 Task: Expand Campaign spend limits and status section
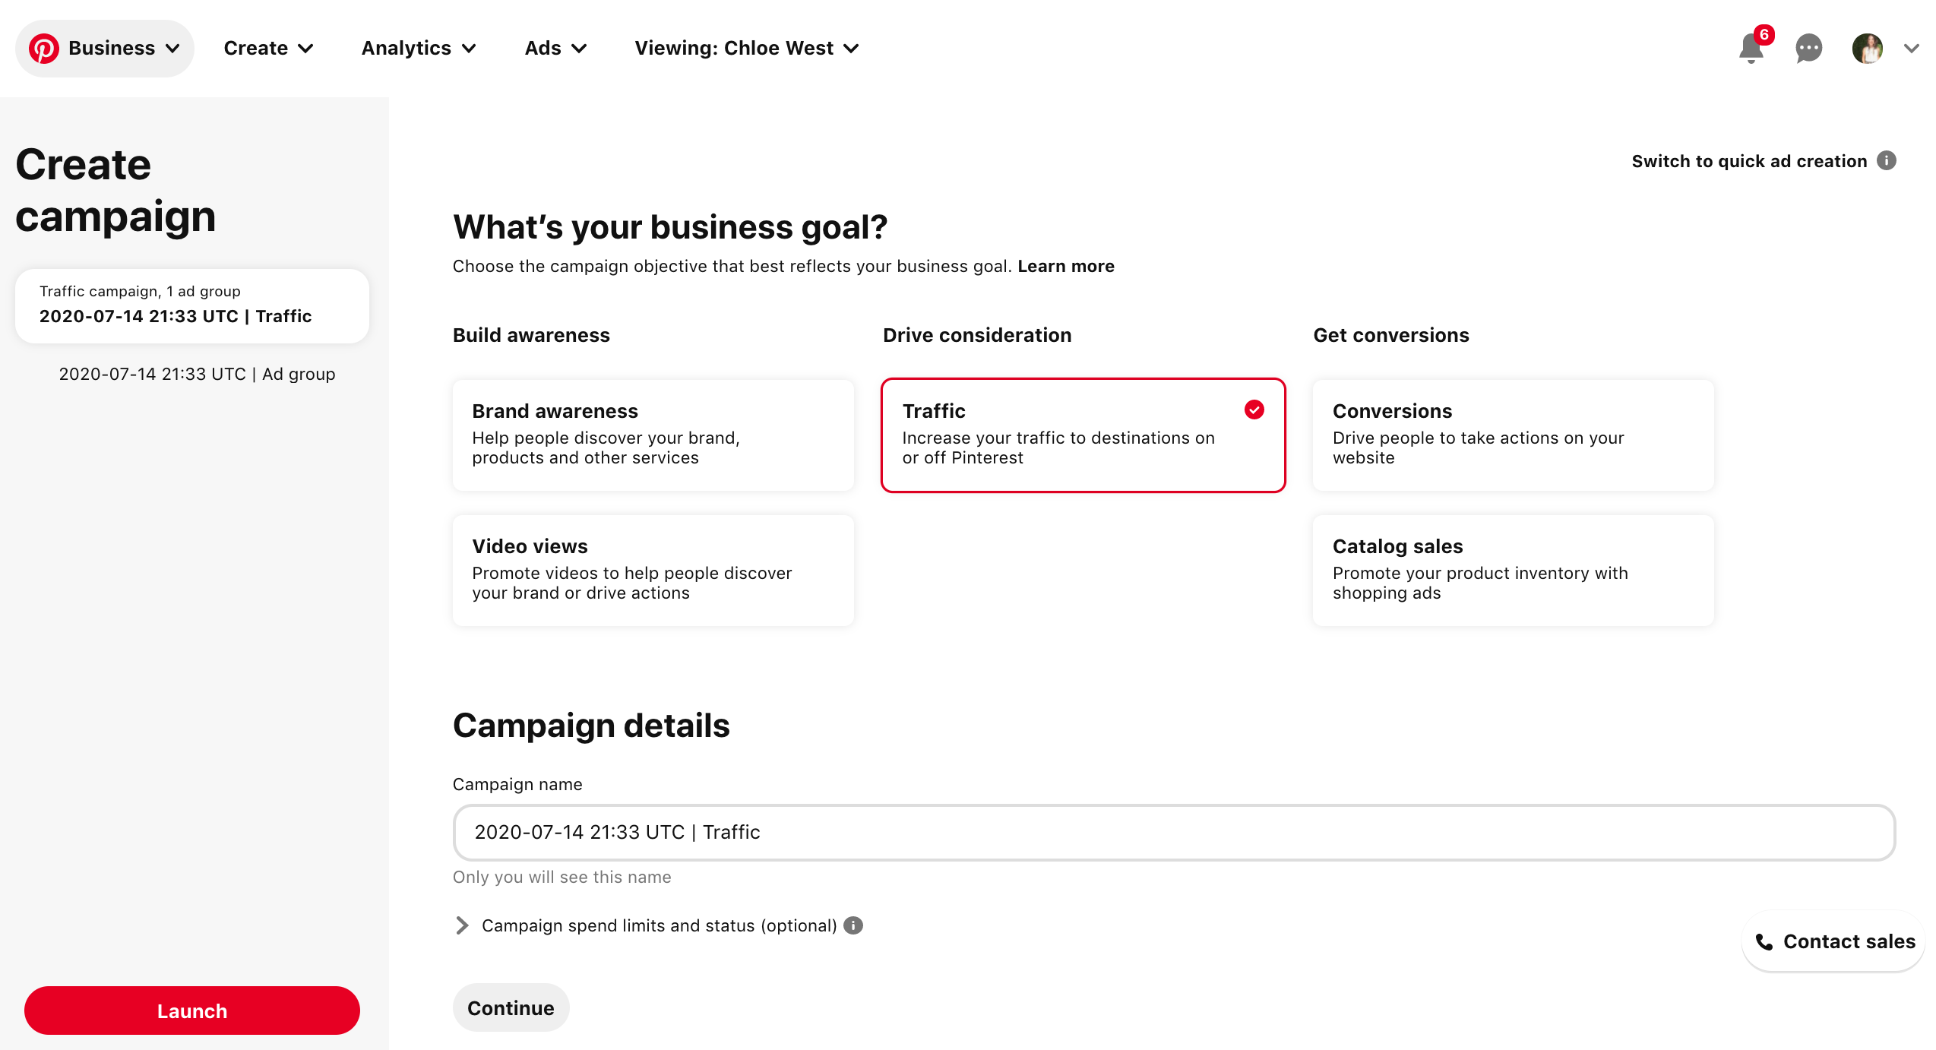point(461,925)
